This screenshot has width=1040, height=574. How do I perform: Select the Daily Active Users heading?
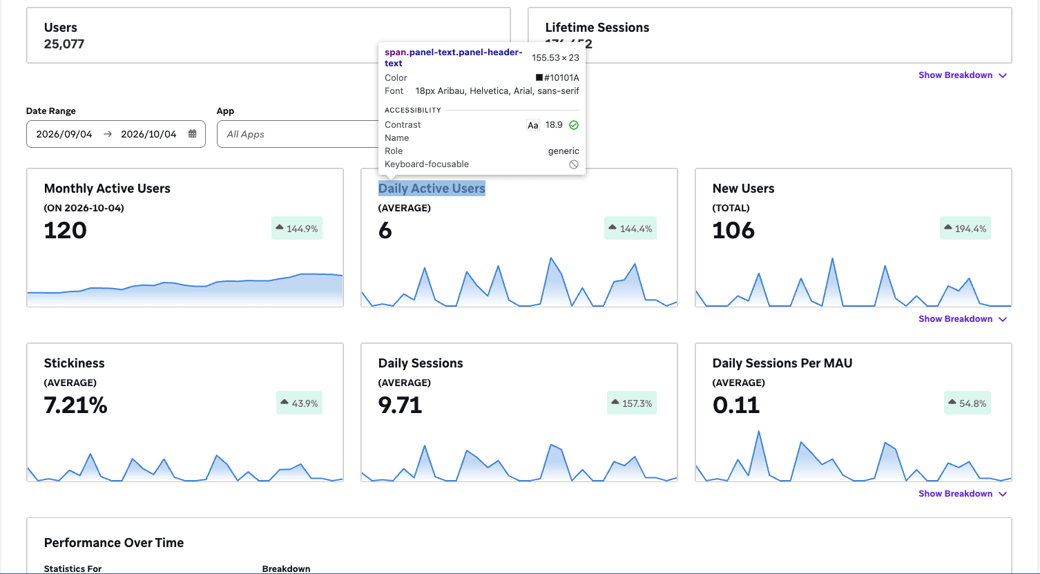click(432, 189)
